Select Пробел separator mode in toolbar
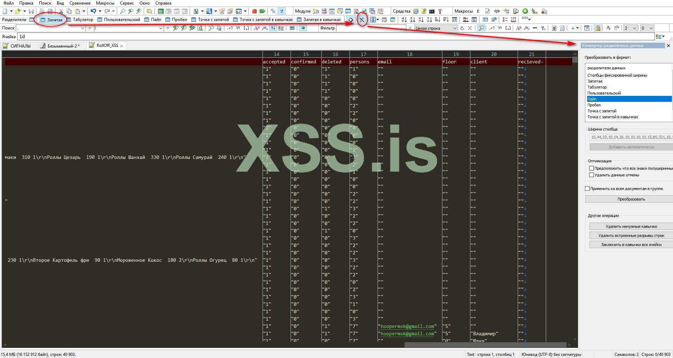This screenshot has width=673, height=358. tap(177, 20)
